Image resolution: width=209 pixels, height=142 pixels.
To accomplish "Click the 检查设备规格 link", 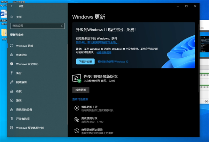I will (104, 52).
